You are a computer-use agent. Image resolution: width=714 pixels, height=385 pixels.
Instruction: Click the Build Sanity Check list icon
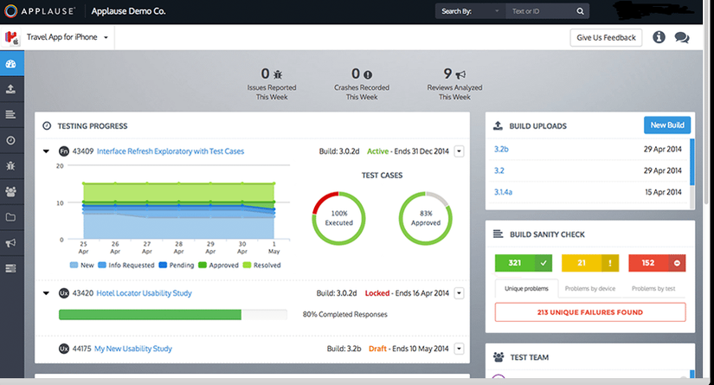(499, 234)
